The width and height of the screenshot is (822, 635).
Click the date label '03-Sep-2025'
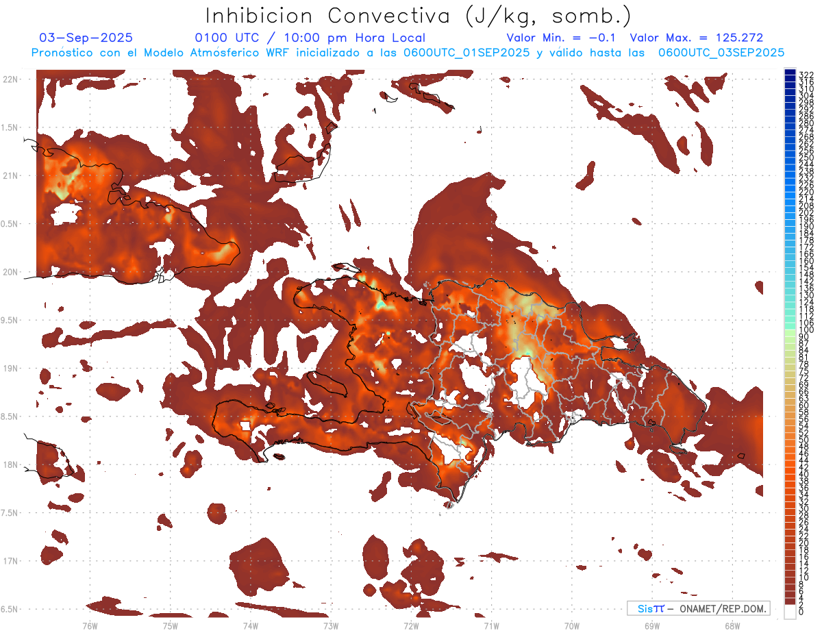click(x=86, y=38)
